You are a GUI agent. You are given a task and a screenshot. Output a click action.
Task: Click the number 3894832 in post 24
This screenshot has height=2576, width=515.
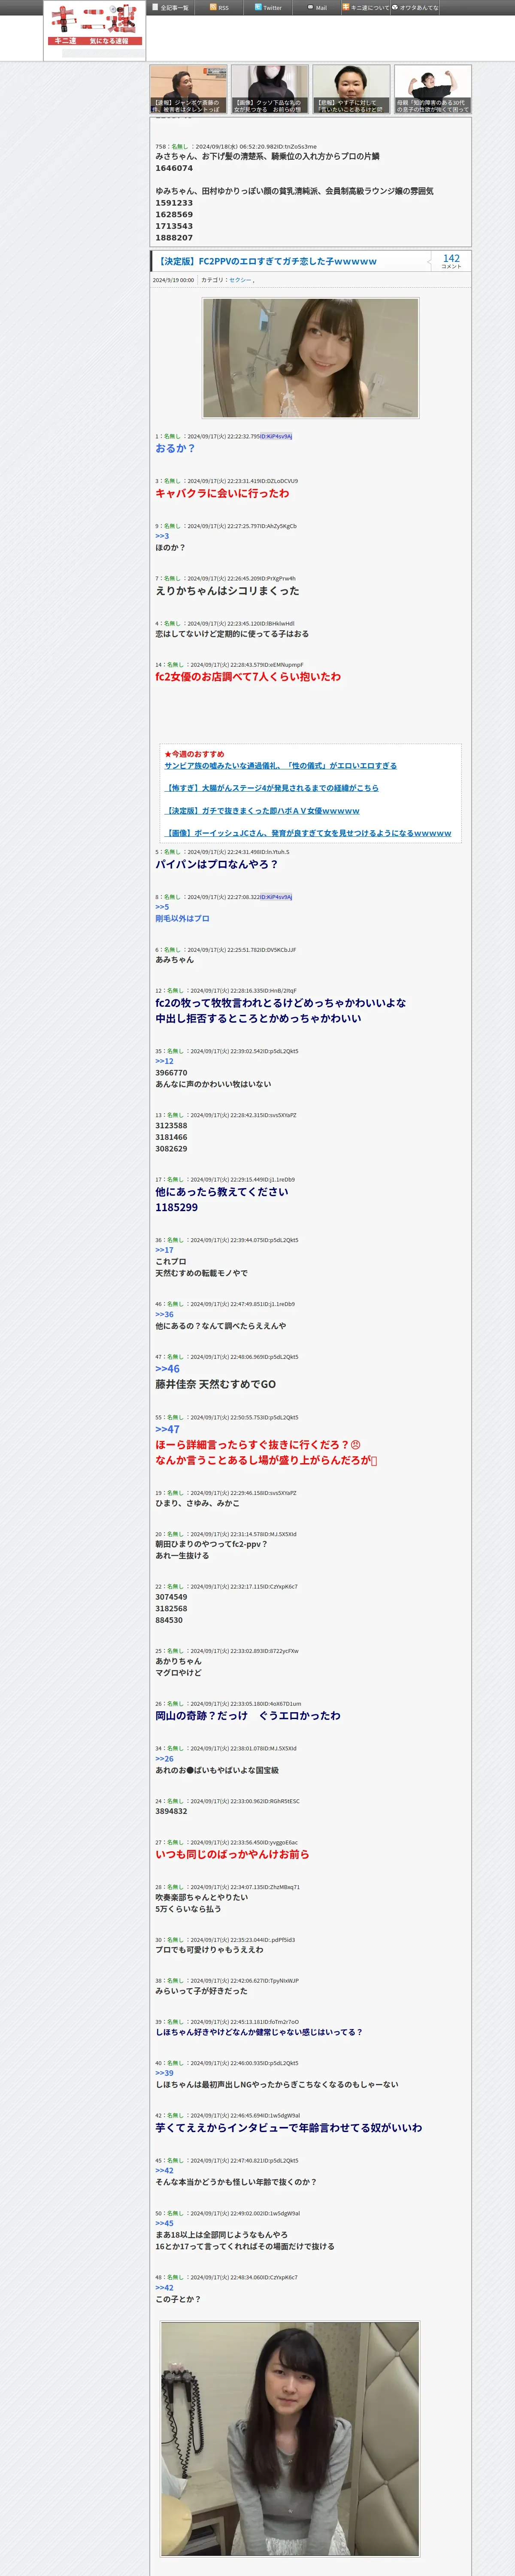click(171, 1811)
